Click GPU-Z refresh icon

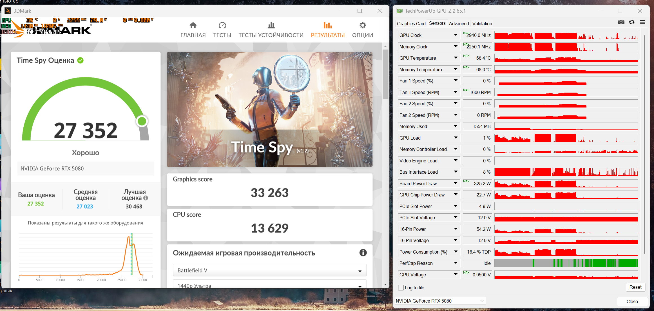[x=632, y=22]
